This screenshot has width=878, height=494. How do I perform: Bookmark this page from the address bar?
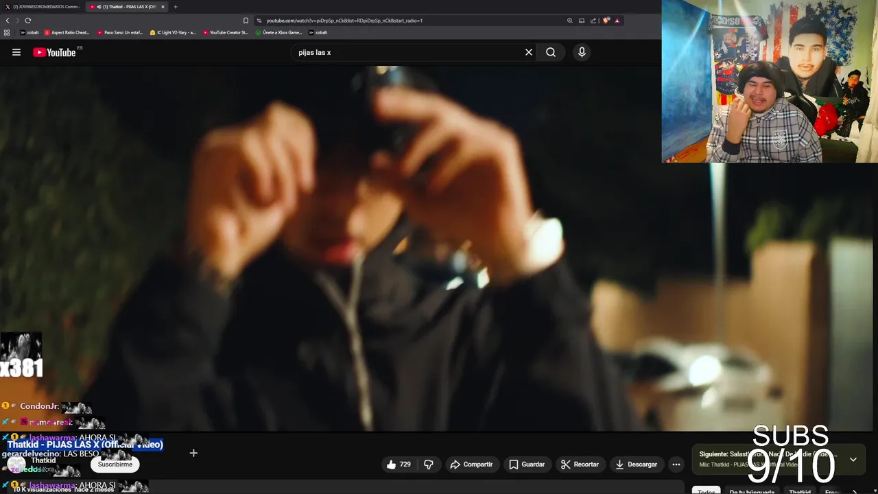click(x=246, y=21)
